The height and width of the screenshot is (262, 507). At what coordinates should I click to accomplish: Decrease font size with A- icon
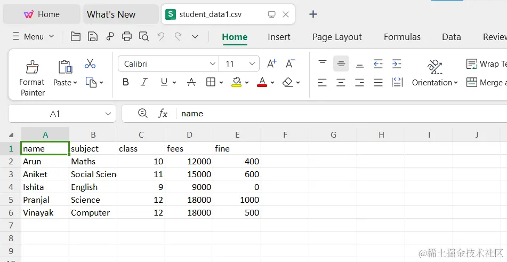pos(291,63)
